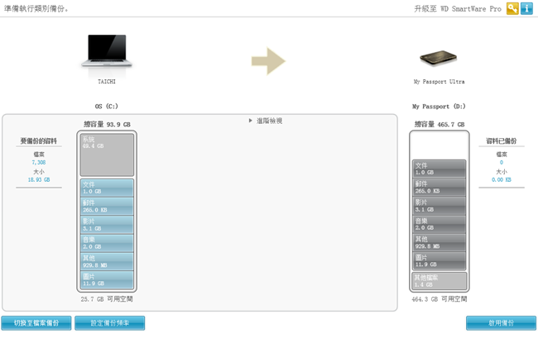The height and width of the screenshot is (338, 538).
Task: Click My Passport 影片 3.1 GB block
Action: tap(440, 206)
